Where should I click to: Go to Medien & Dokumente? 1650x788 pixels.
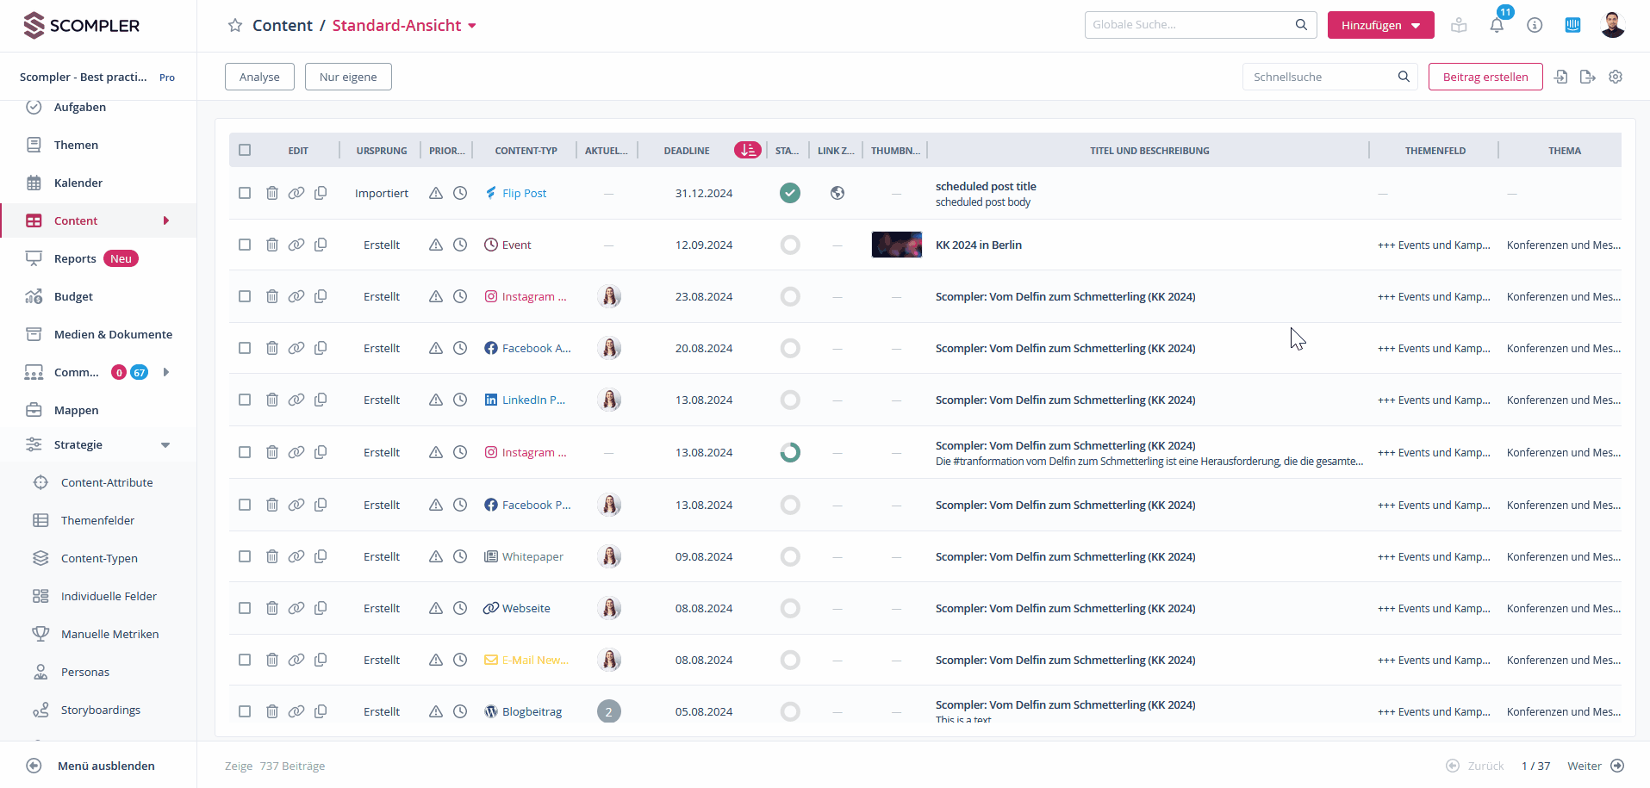click(113, 334)
